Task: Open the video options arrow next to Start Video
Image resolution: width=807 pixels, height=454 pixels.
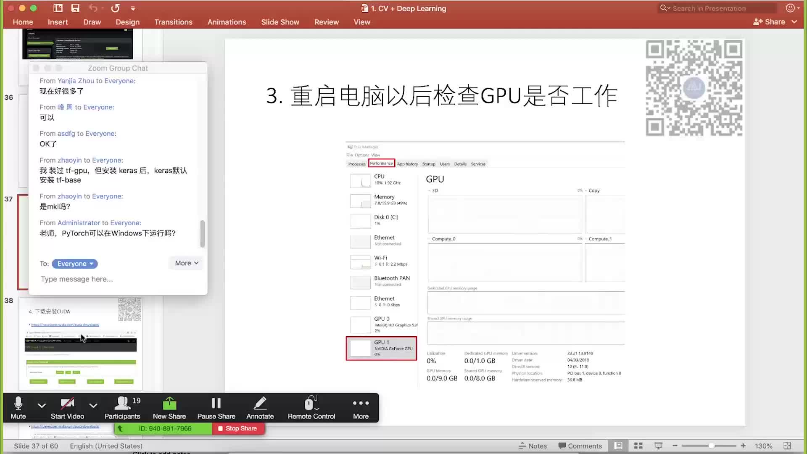Action: (x=93, y=406)
